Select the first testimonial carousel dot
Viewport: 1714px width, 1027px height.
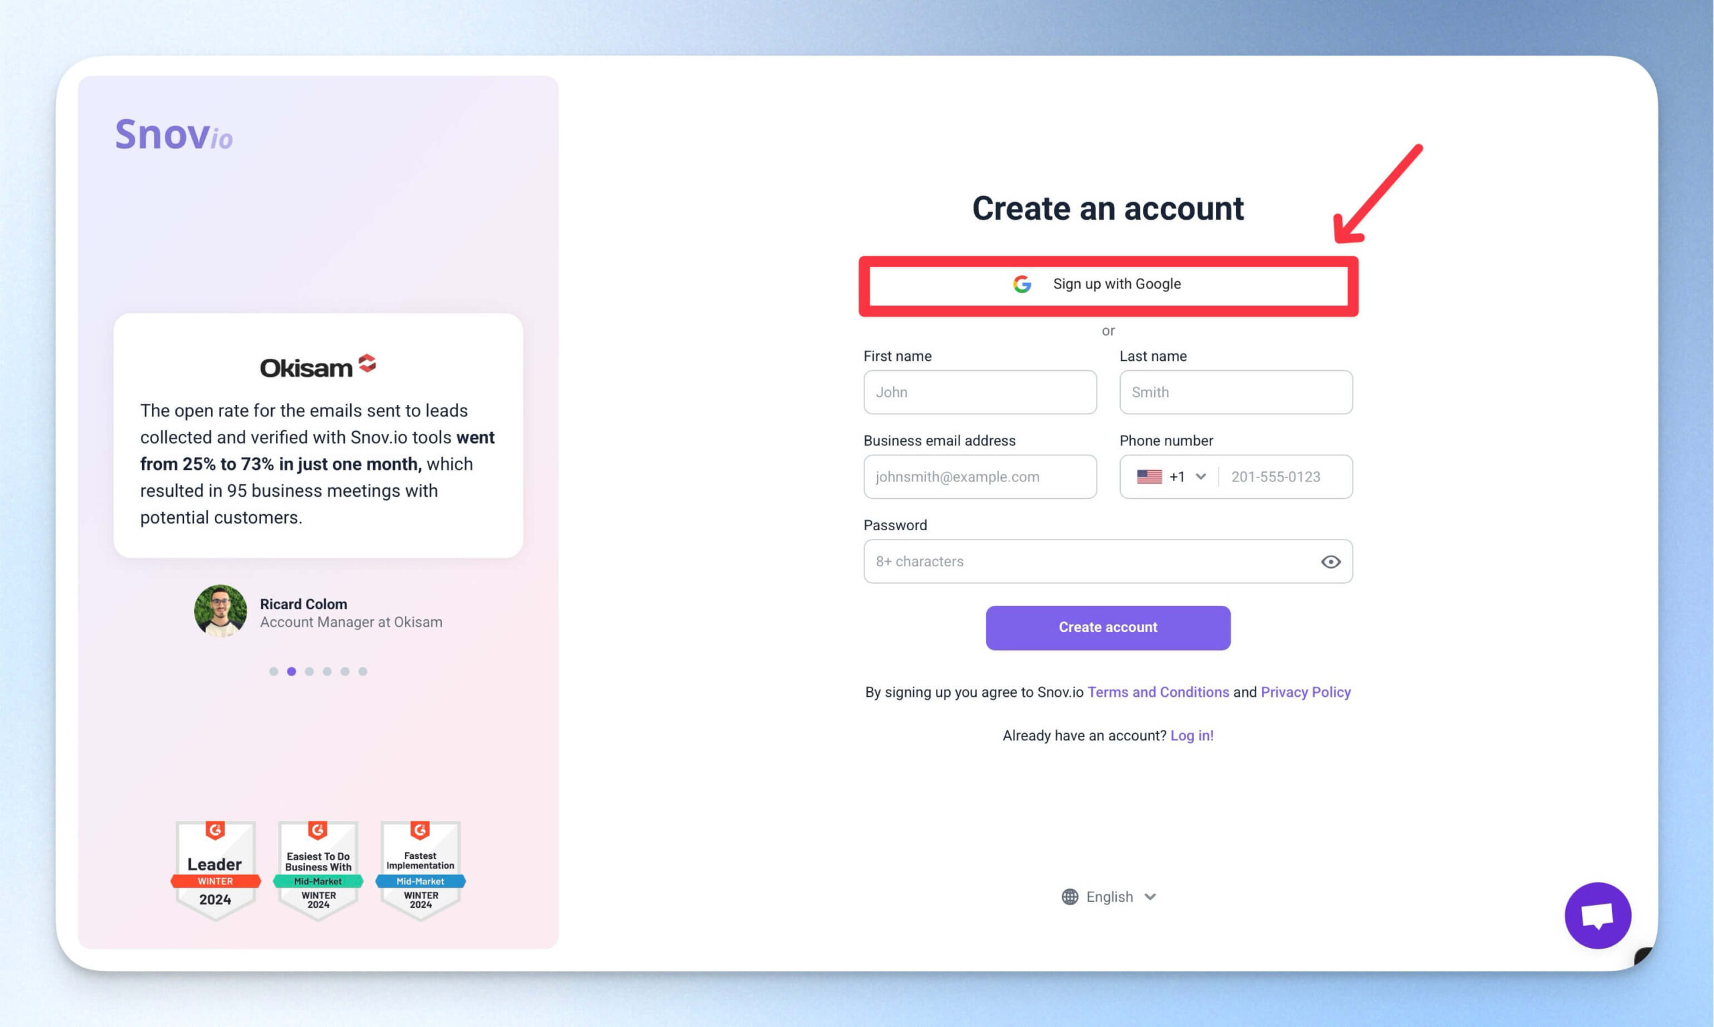pos(273,671)
